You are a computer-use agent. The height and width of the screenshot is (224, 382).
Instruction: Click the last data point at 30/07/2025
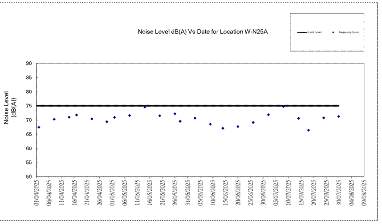coord(339,116)
